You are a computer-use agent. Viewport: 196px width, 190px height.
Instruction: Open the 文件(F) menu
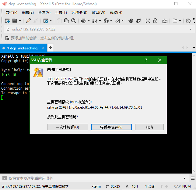pos(11,13)
